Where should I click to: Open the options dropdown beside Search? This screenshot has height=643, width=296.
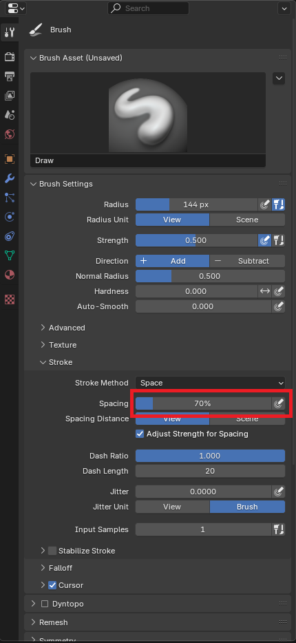(284, 8)
